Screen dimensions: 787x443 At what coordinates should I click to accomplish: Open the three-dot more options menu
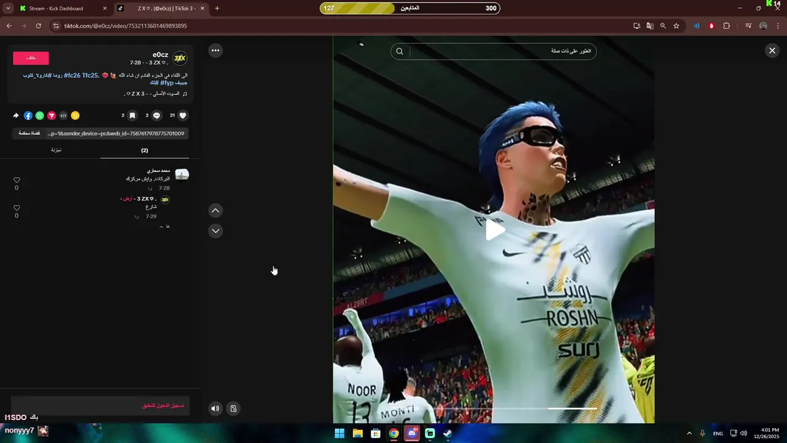215,50
